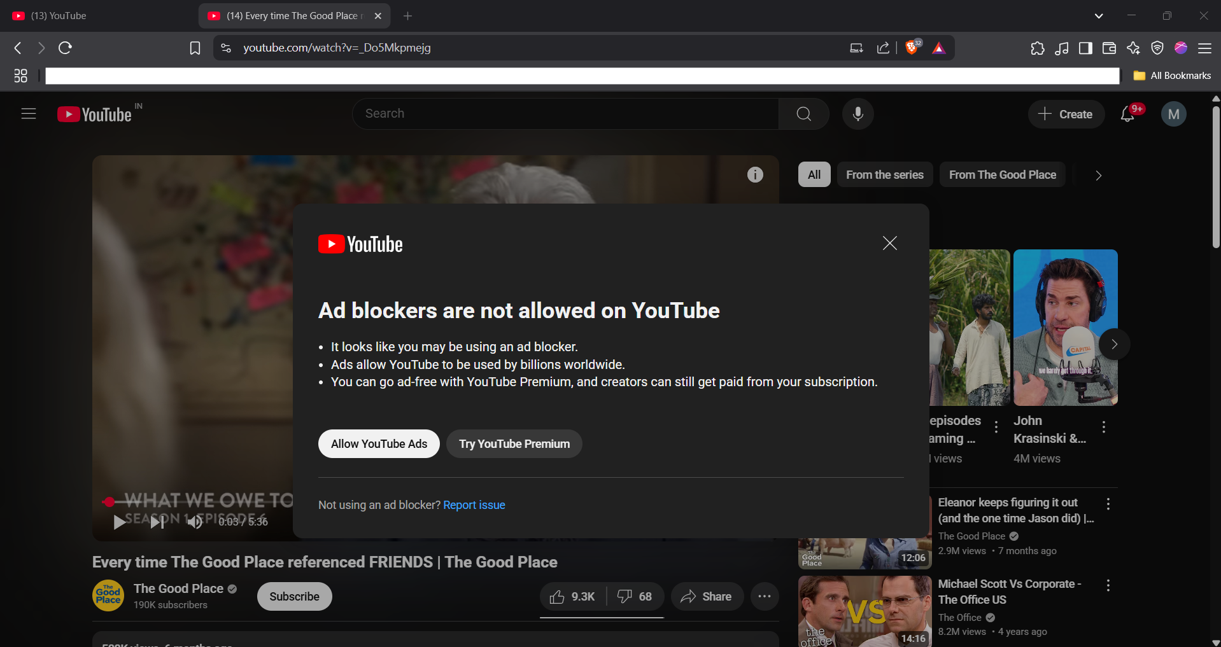Open YouTube notifications bell

(1127, 115)
